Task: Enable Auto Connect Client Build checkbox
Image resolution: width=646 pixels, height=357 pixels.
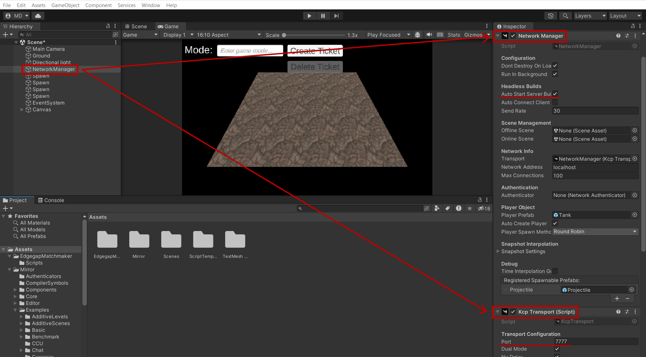Action: 555,103
